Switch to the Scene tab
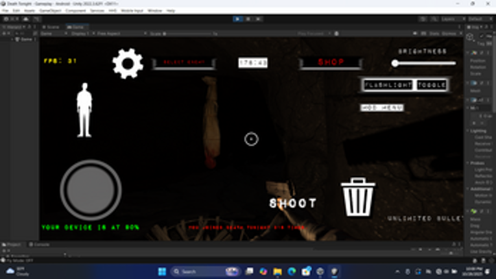Viewport: 496px width, 279px height. [x=51, y=27]
